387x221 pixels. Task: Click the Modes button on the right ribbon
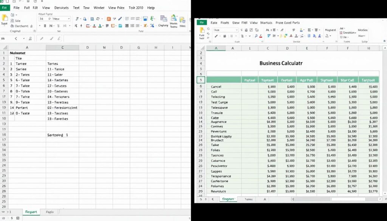(x=362, y=30)
